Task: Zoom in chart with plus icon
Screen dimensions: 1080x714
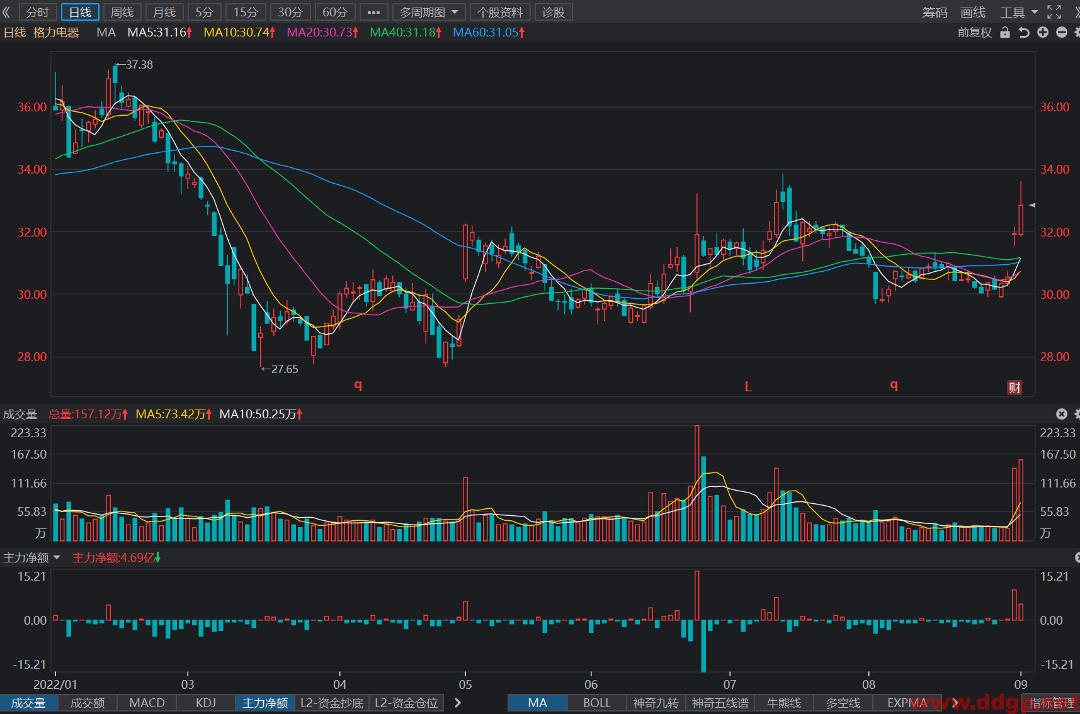Action: click(x=1043, y=32)
